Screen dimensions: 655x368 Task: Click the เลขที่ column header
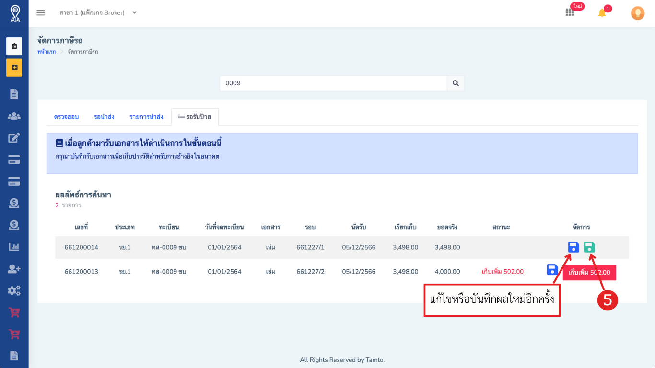pyautogui.click(x=82, y=227)
